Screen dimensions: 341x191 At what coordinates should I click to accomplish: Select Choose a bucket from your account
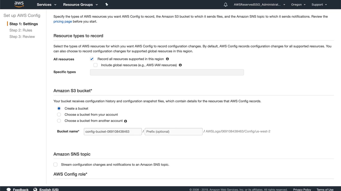[59, 115]
